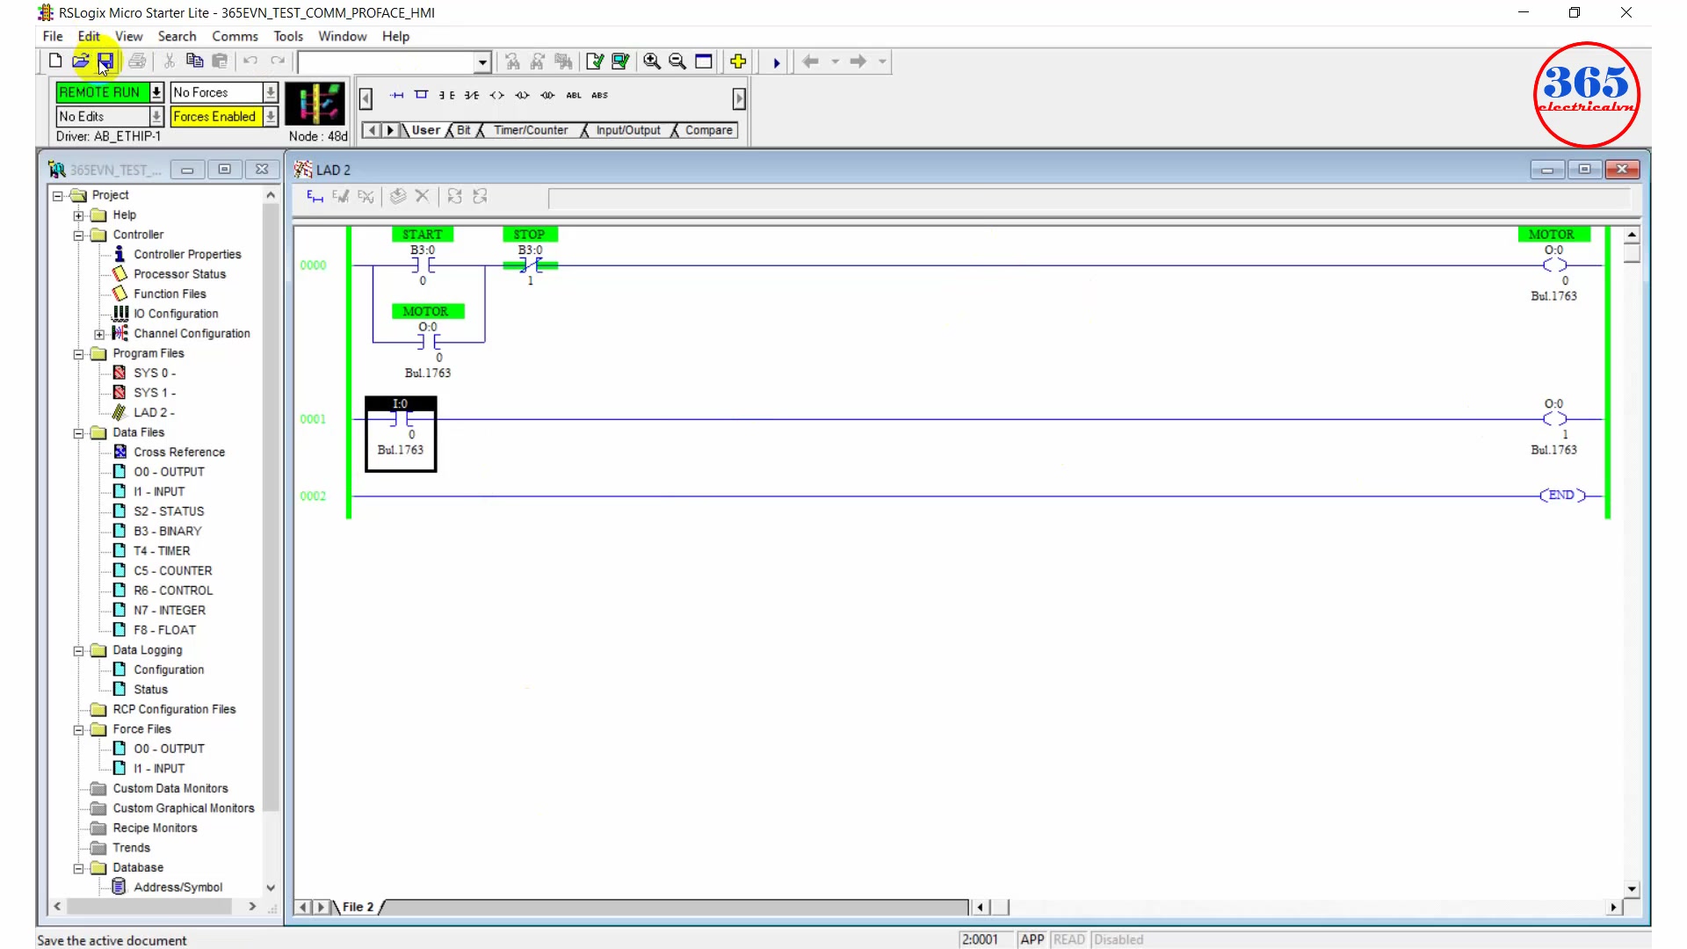The image size is (1687, 949).
Task: Collapse the Data Files tree folder
Action: [x=78, y=432]
